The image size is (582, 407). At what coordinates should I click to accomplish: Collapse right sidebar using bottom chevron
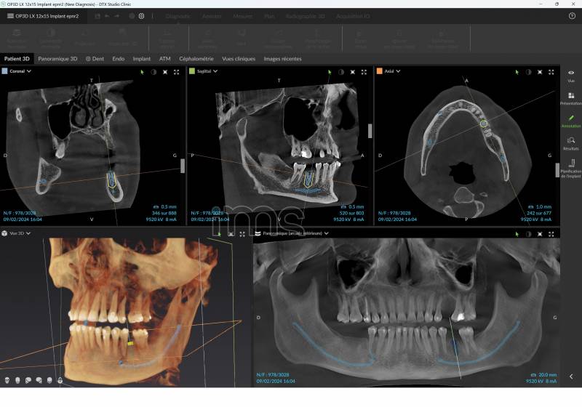coord(571,376)
